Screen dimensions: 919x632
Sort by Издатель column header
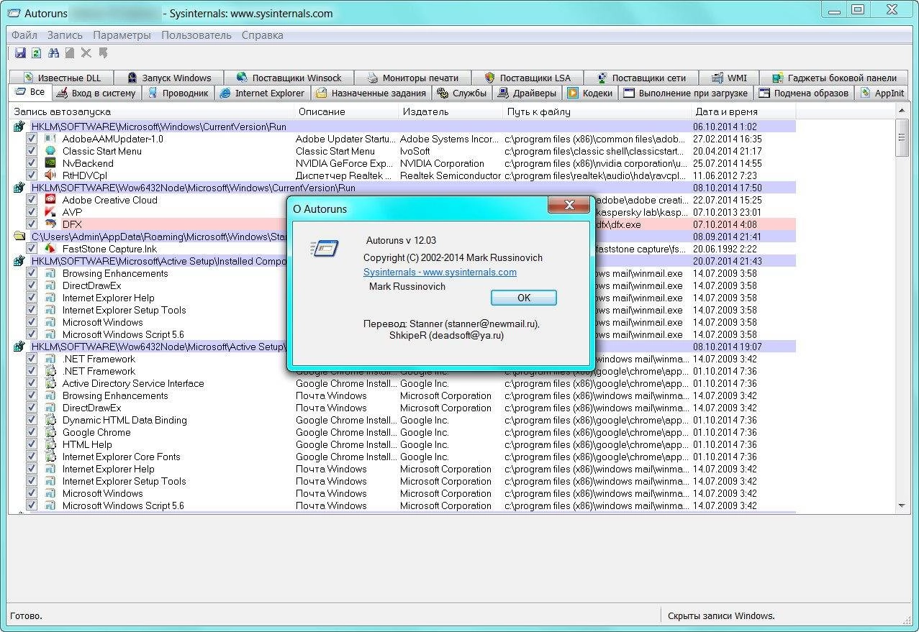[451, 111]
